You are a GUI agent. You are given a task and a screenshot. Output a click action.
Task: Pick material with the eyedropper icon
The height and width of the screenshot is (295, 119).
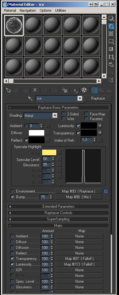click(x=30, y=98)
